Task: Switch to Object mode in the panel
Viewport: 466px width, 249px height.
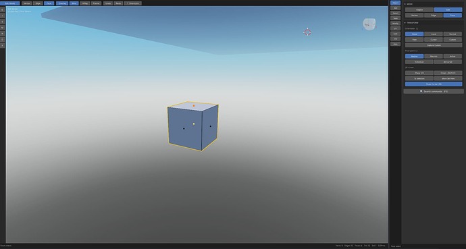Action: 419,10
